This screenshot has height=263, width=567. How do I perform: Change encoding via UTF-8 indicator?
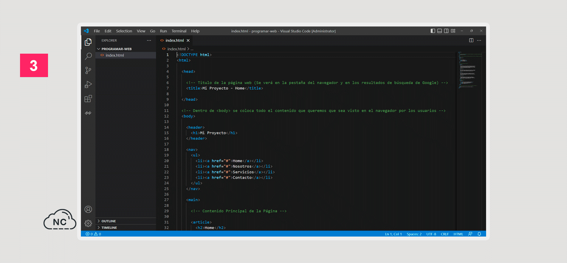coord(431,234)
